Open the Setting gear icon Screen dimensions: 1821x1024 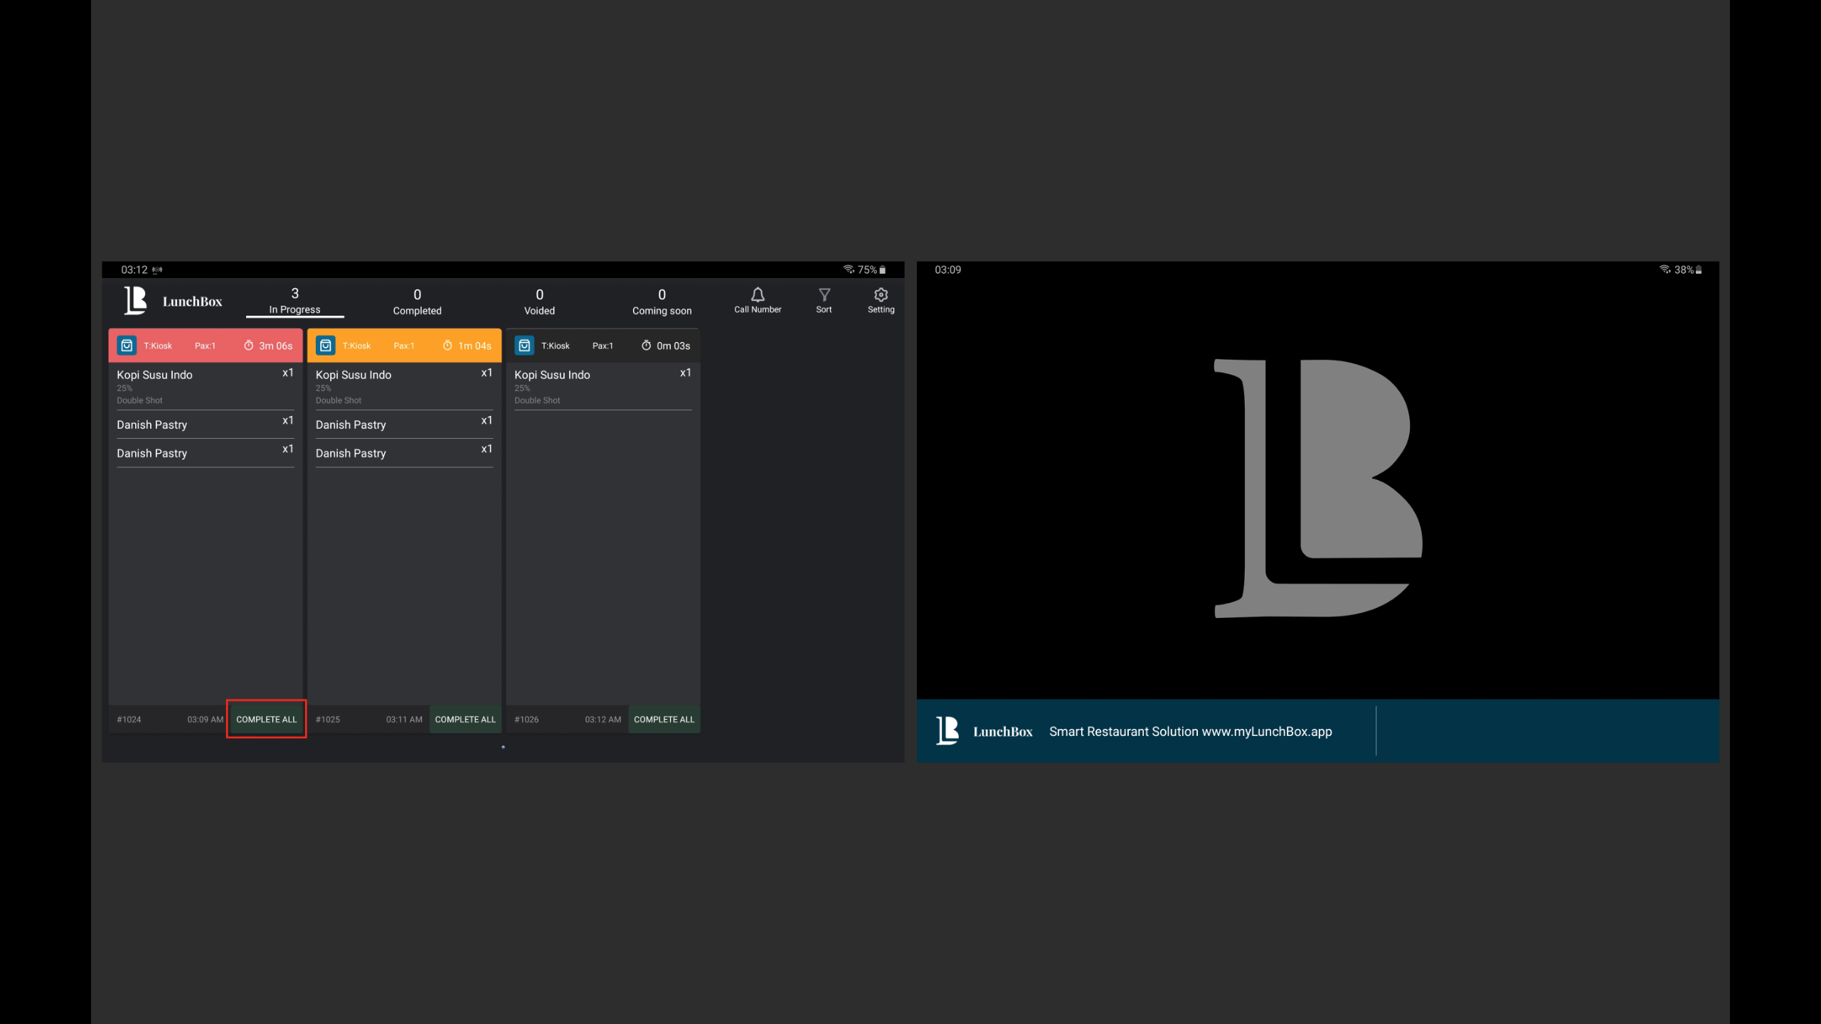coord(881,295)
